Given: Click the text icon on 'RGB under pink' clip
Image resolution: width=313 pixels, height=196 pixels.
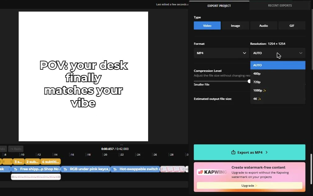Looking at the screenshot, I should (65, 169).
